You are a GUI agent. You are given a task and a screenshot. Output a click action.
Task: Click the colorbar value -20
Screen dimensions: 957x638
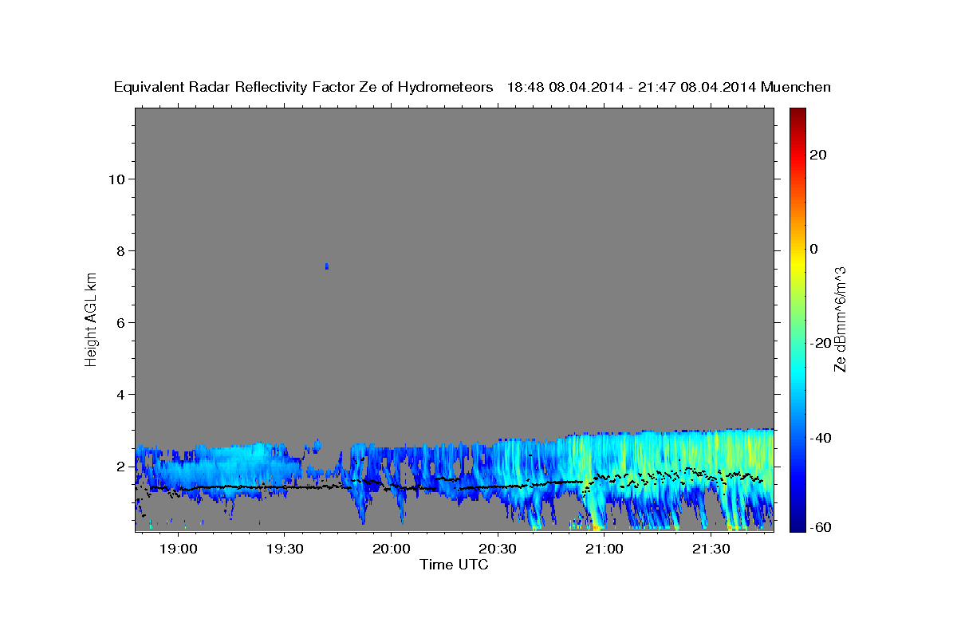(821, 343)
